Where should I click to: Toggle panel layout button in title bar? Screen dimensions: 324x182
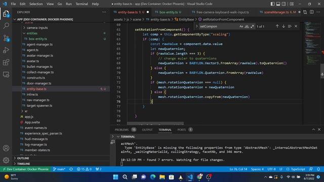278,4
